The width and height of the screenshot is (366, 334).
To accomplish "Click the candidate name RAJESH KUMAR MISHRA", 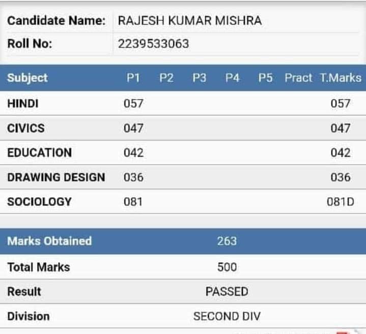I will pos(189,21).
